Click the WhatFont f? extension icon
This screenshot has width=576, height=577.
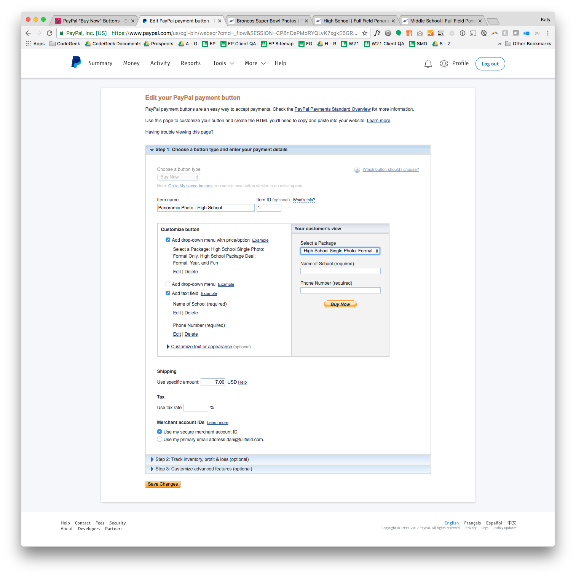[x=377, y=33]
